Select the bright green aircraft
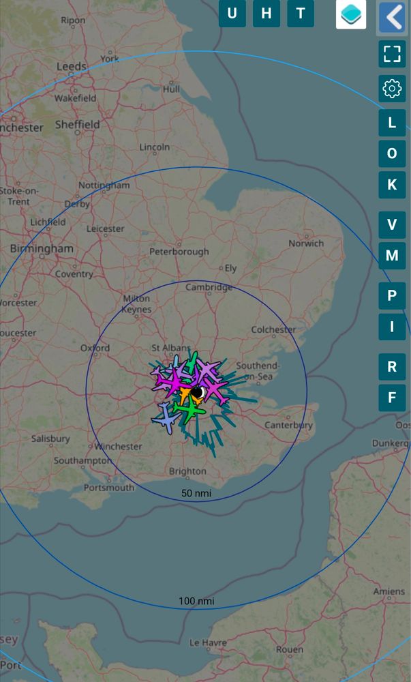Image resolution: width=411 pixels, height=682 pixels. (190, 411)
